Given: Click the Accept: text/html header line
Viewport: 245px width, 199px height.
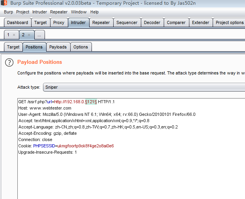Looking at the screenshot, I should [x=84, y=121].
